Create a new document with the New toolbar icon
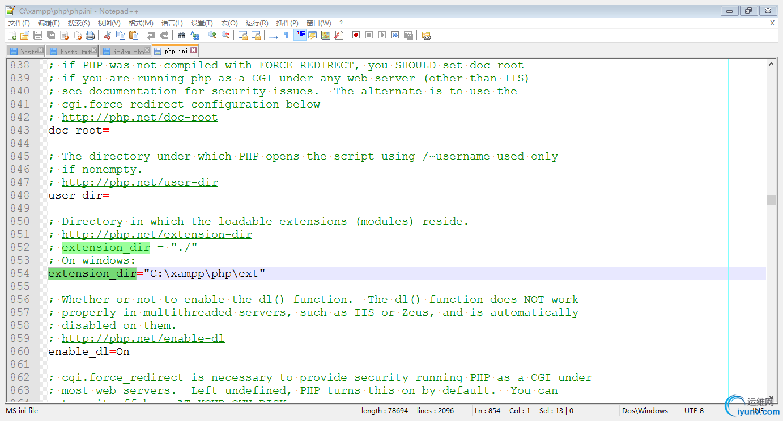Screen dimensions: 783x421 coord(12,35)
